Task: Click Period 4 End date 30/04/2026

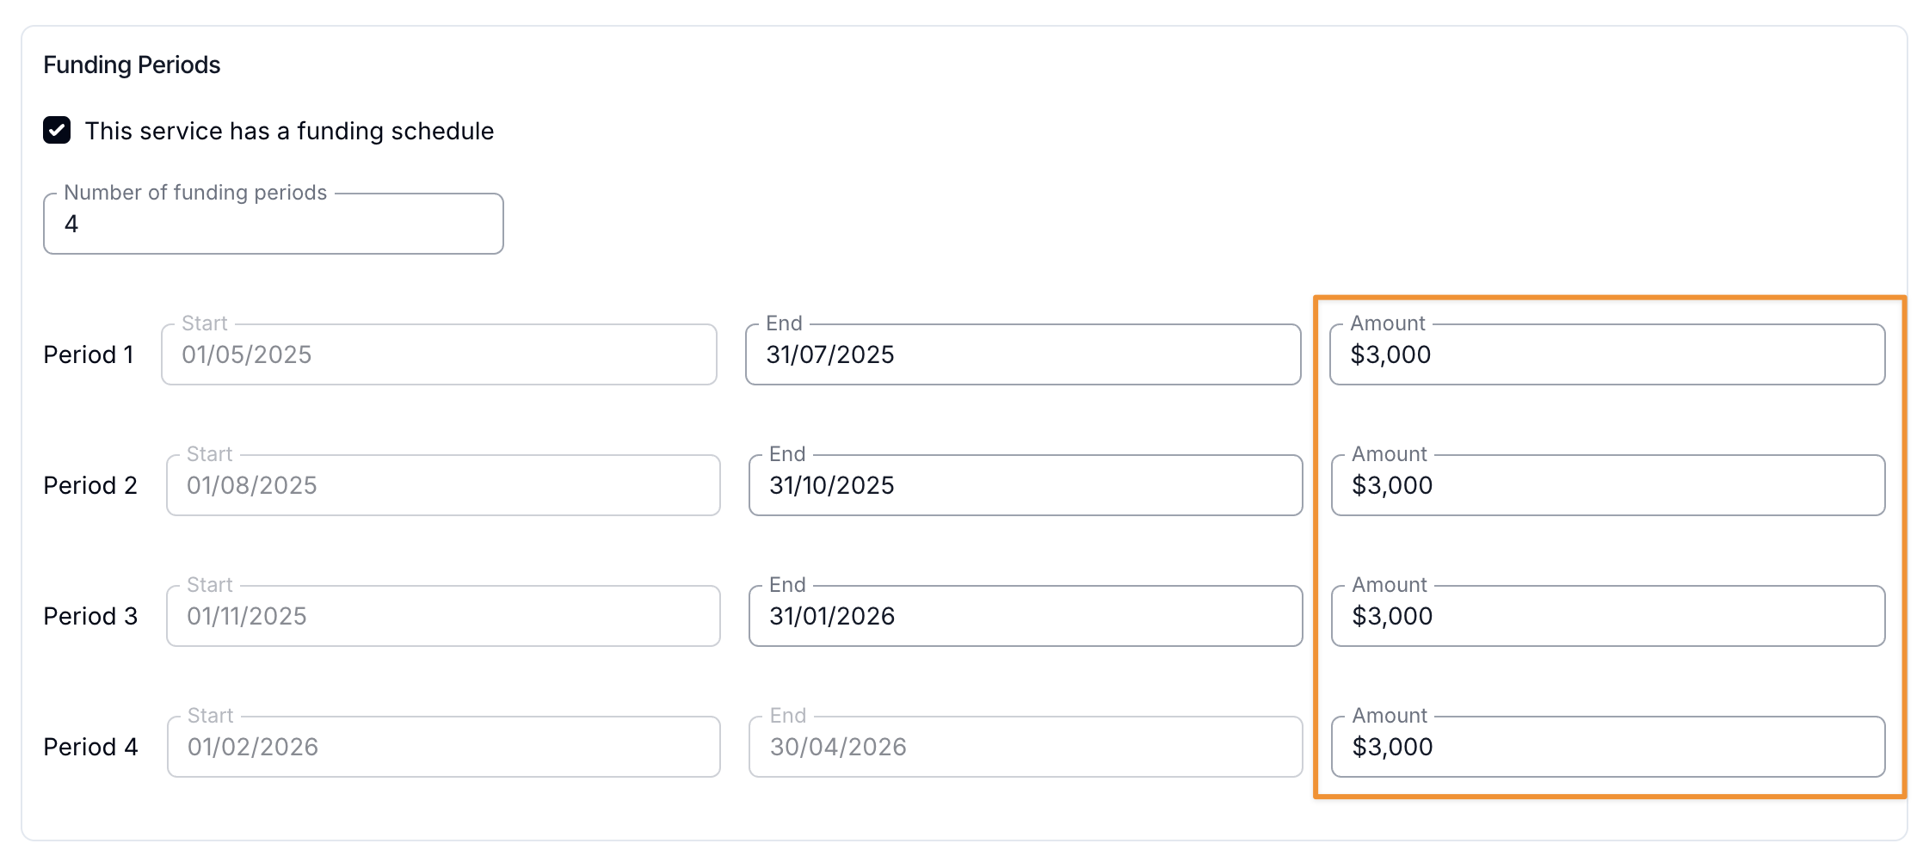Action: click(1025, 747)
